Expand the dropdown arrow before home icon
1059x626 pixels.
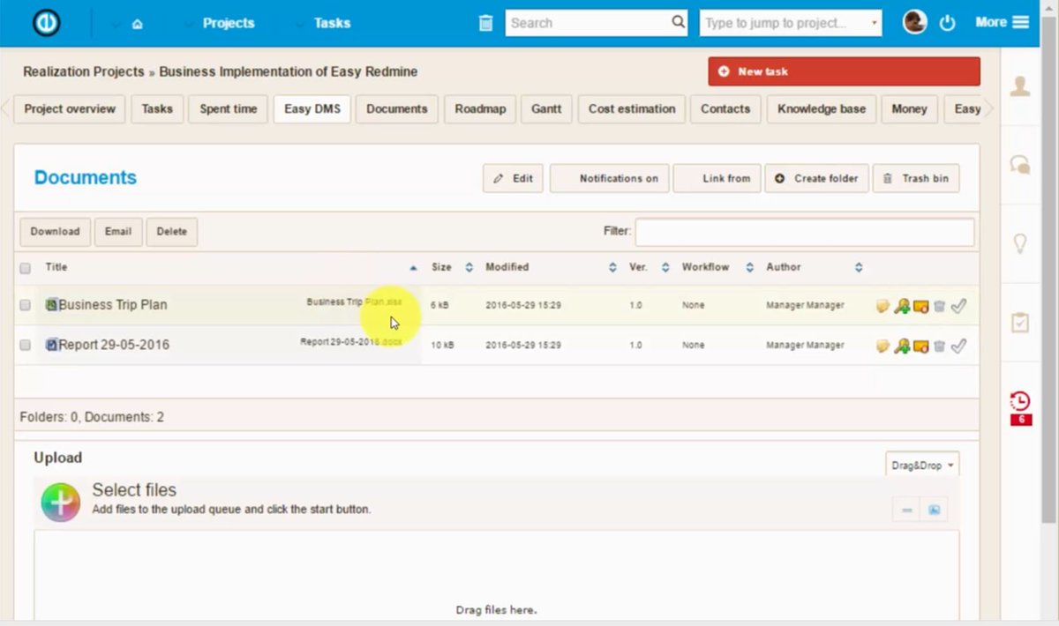[x=116, y=25]
